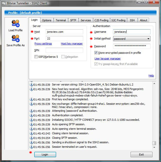Click the 'Authentication completed.' log text

(x=68, y=115)
